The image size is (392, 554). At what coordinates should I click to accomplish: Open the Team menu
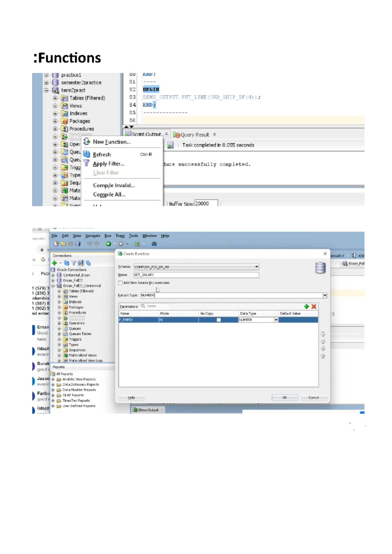[x=120, y=236]
